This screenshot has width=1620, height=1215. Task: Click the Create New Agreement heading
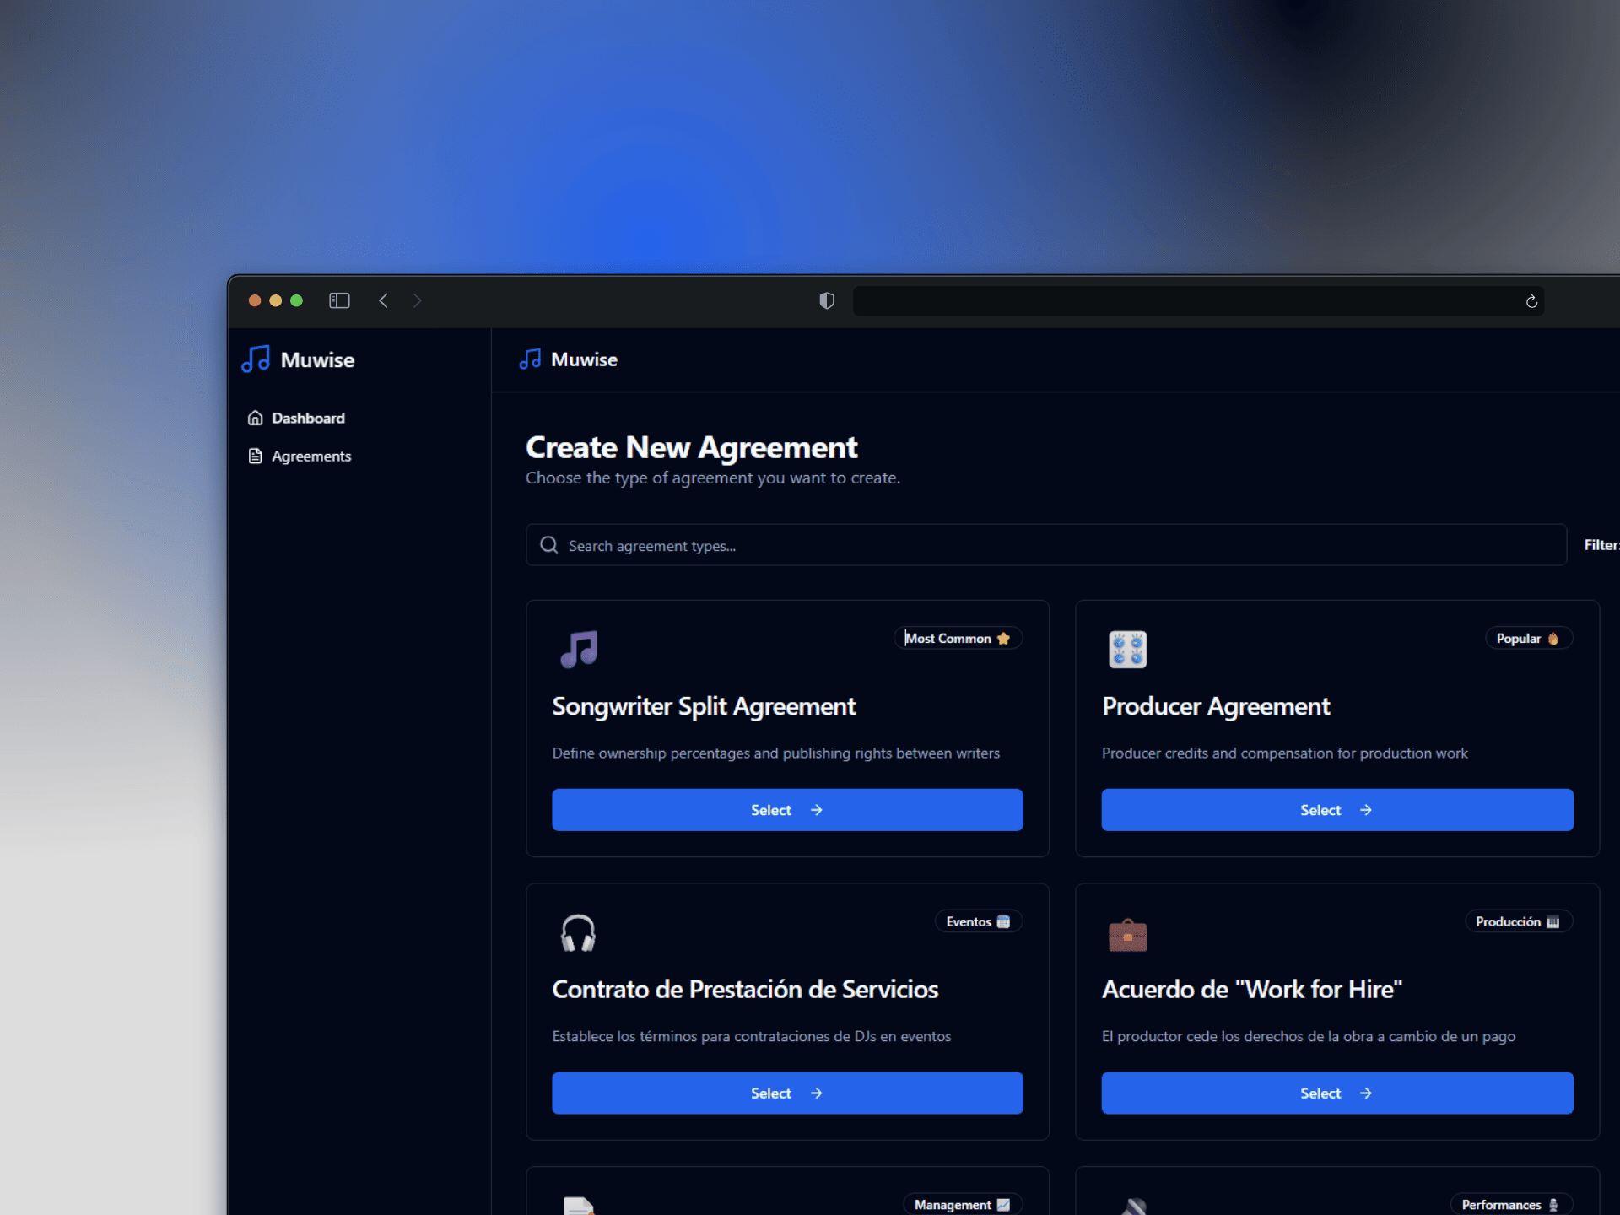(692, 447)
